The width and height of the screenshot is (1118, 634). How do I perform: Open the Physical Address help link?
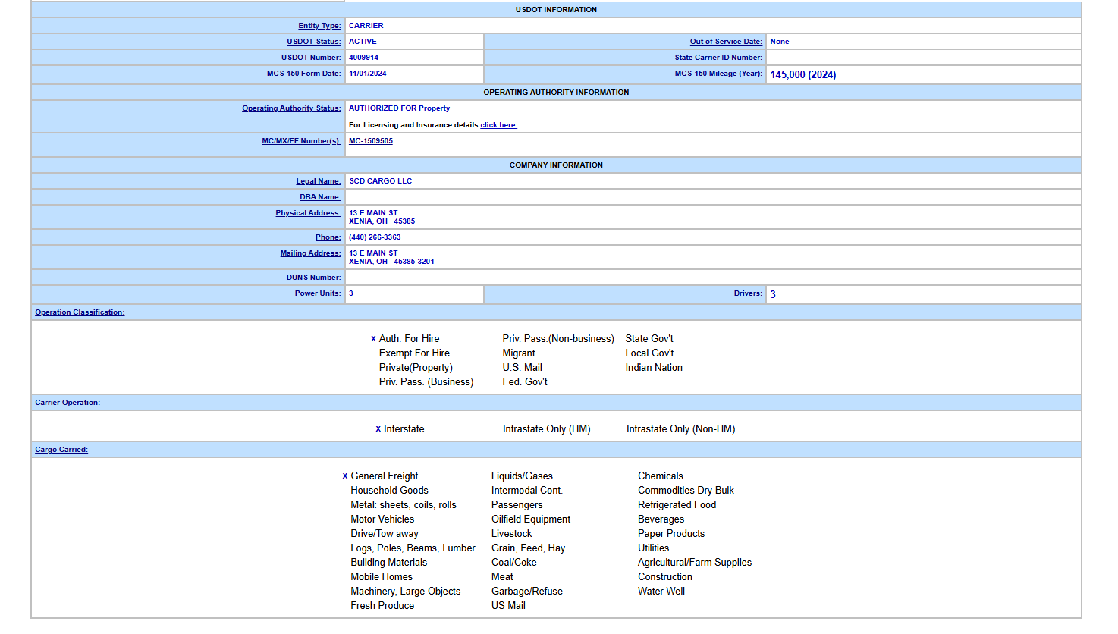(x=308, y=213)
